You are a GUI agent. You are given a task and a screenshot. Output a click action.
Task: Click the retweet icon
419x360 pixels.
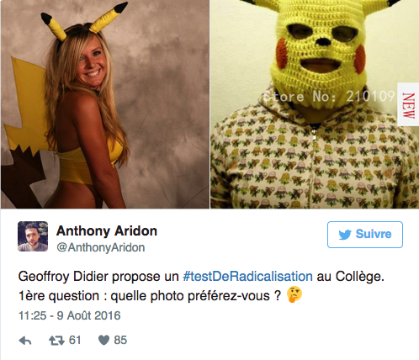point(56,341)
